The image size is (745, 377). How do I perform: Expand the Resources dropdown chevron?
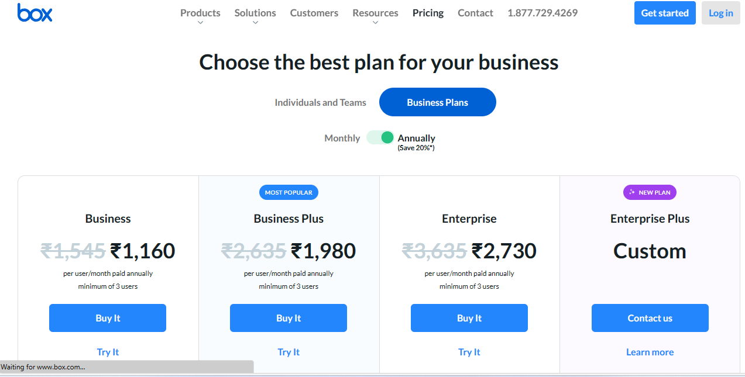375,23
